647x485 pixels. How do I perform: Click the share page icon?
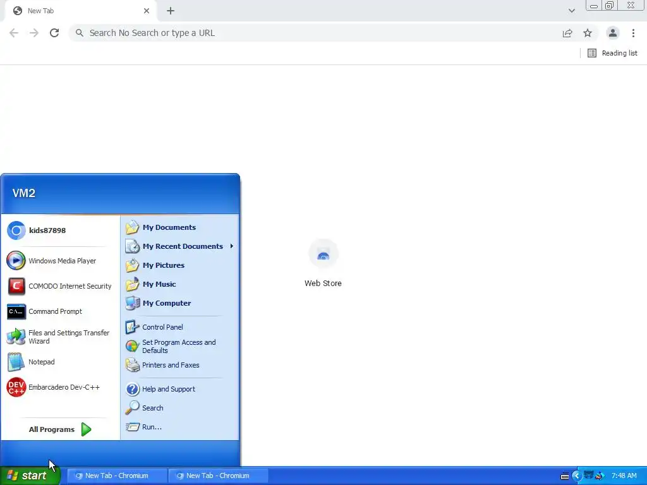click(x=567, y=33)
